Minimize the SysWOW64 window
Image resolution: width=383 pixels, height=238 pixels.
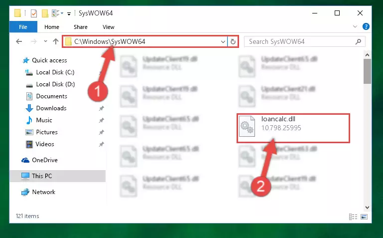tap(315, 13)
